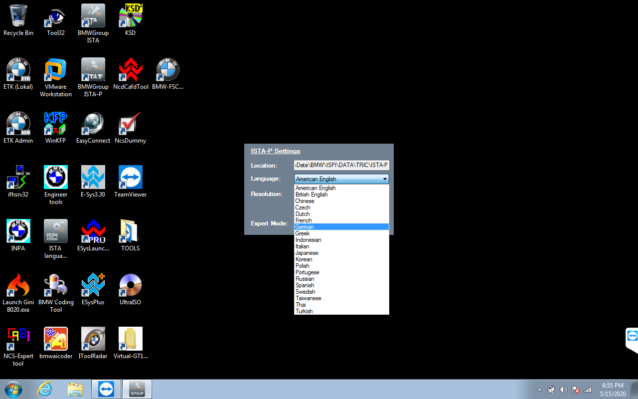638x399 pixels.
Task: Pick French in the language list
Action: 341,220
